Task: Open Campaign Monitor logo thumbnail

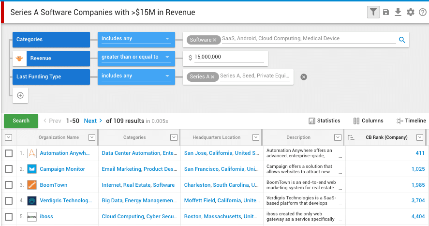Action: (32, 169)
